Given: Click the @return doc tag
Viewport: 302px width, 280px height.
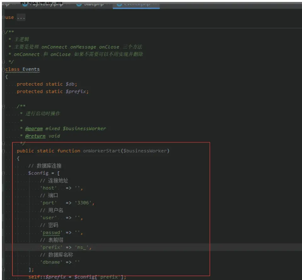Looking at the screenshot, I should (35, 136).
